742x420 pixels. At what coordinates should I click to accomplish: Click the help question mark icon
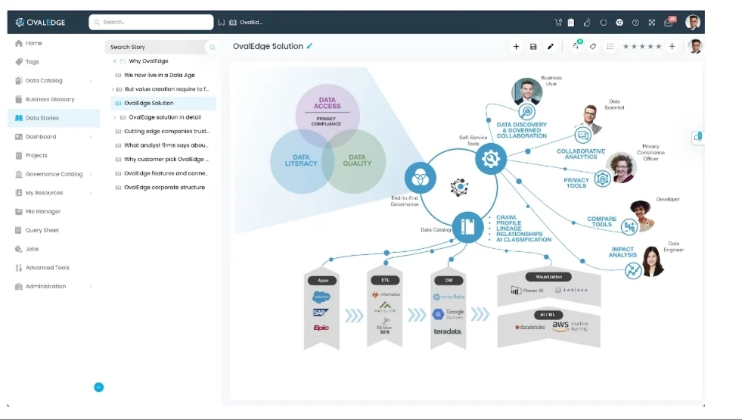635,22
